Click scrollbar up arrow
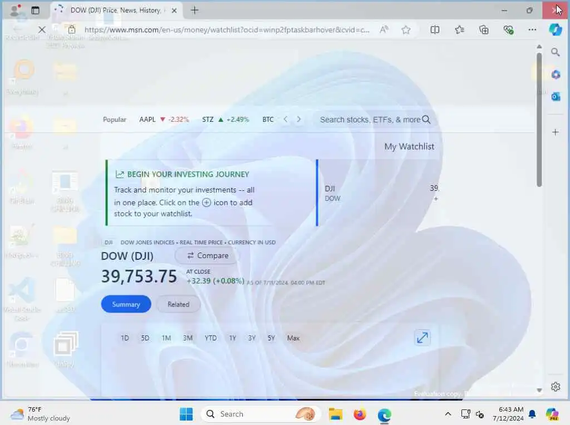This screenshot has width=570, height=425. (539, 47)
